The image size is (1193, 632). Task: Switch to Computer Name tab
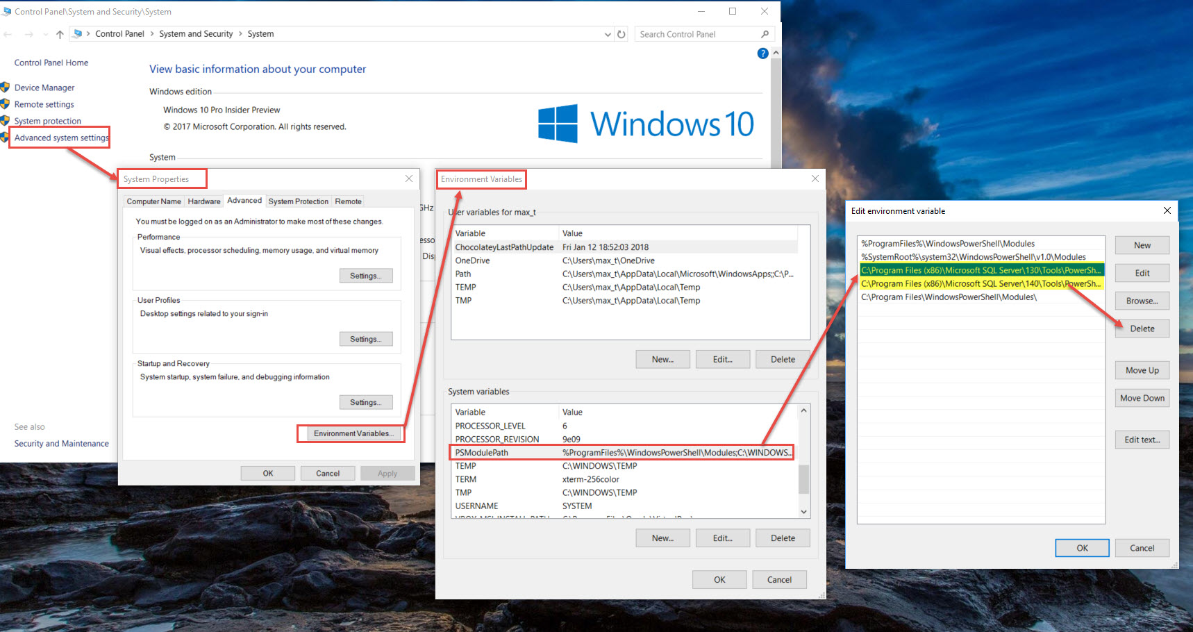pos(153,201)
